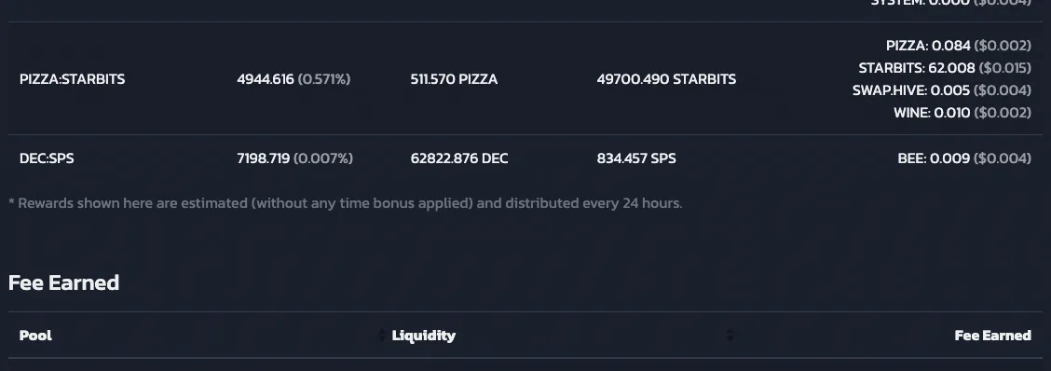The height and width of the screenshot is (371, 1051).
Task: Open the PIZZA:STARBITS pool row
Action: click(525, 78)
